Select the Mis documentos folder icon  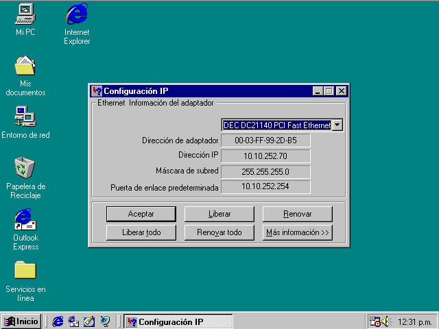click(25, 66)
